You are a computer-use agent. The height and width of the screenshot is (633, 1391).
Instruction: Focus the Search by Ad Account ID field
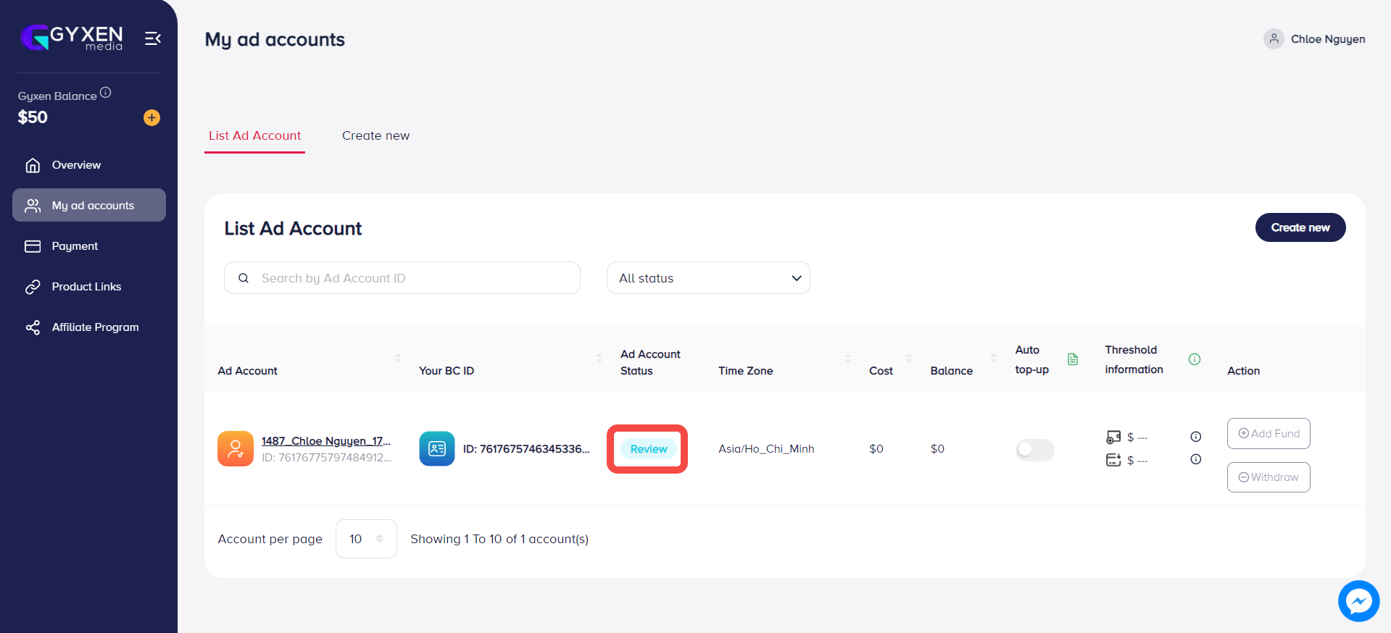[x=402, y=278]
